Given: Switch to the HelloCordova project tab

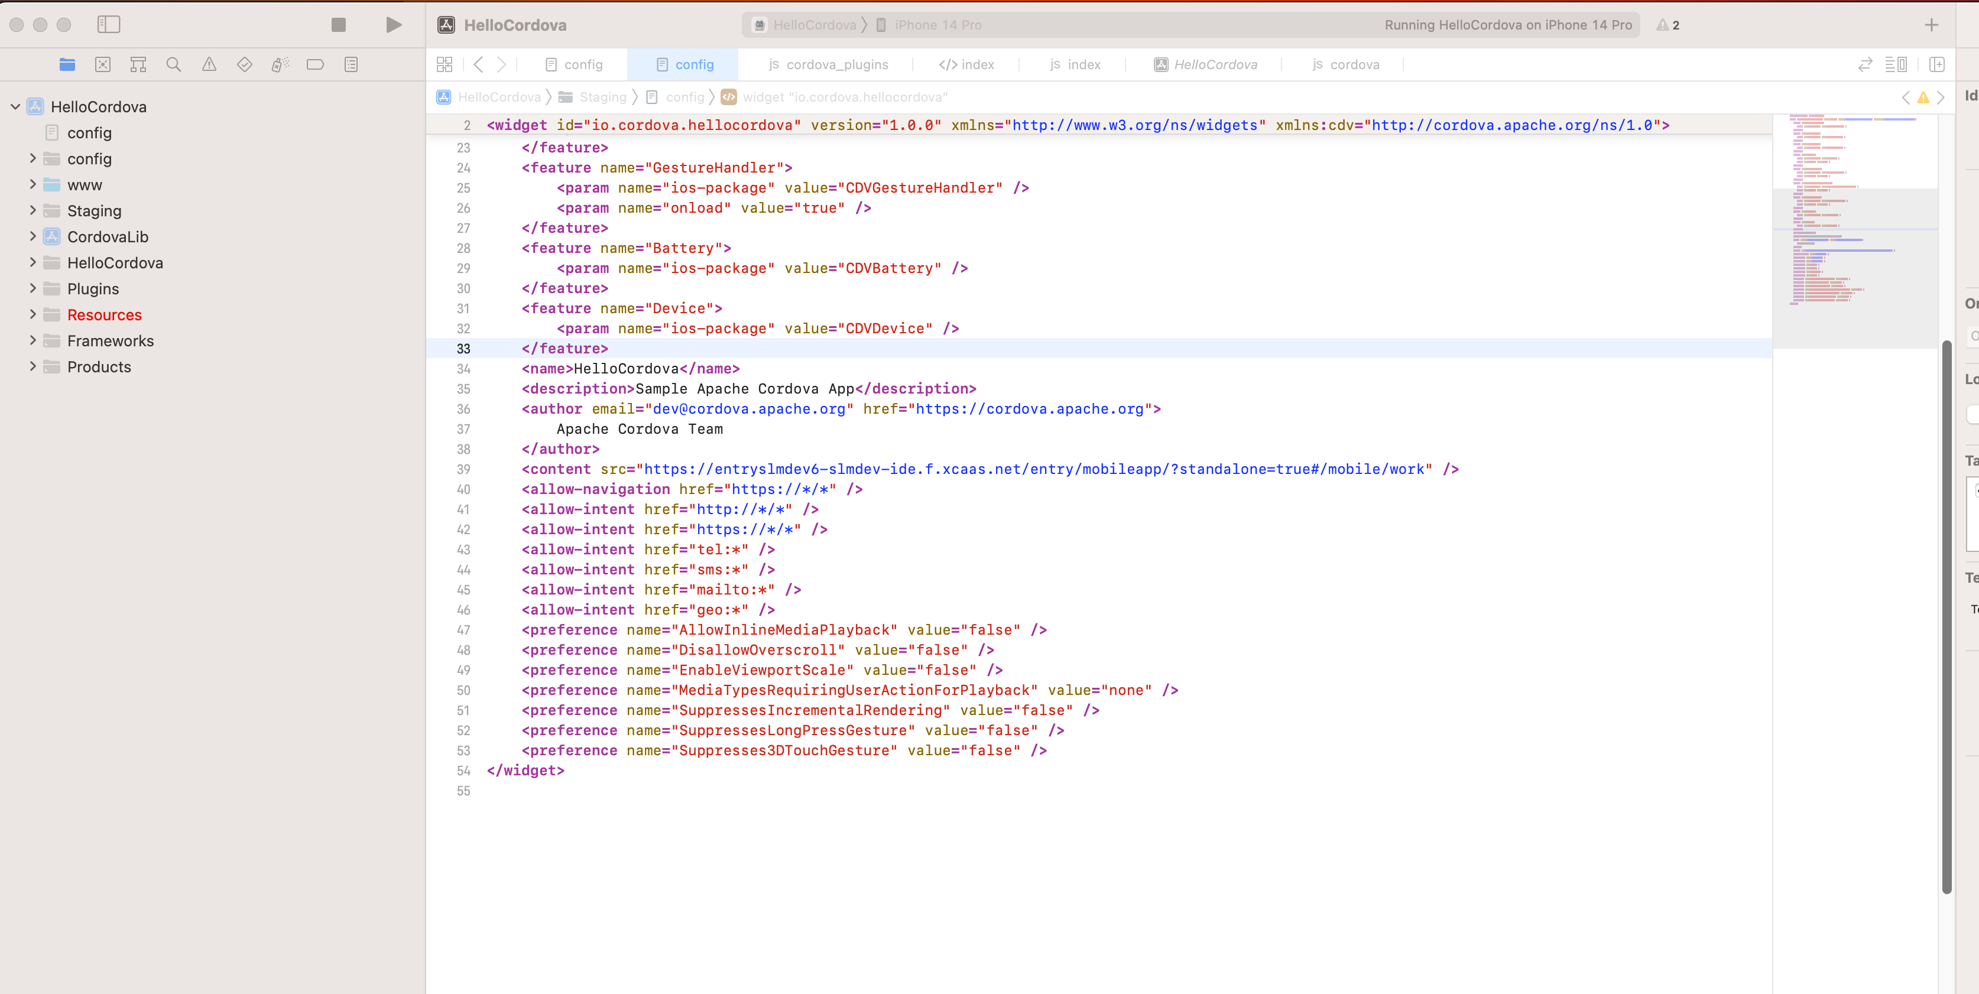Looking at the screenshot, I should pos(1205,64).
